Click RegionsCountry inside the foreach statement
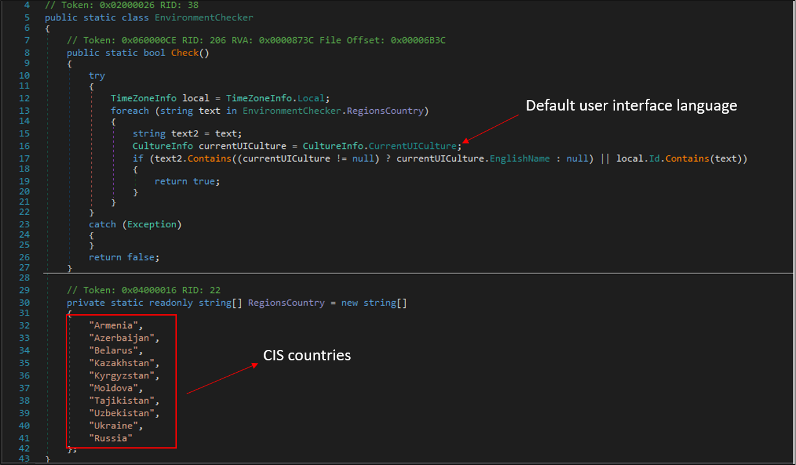 (x=385, y=111)
